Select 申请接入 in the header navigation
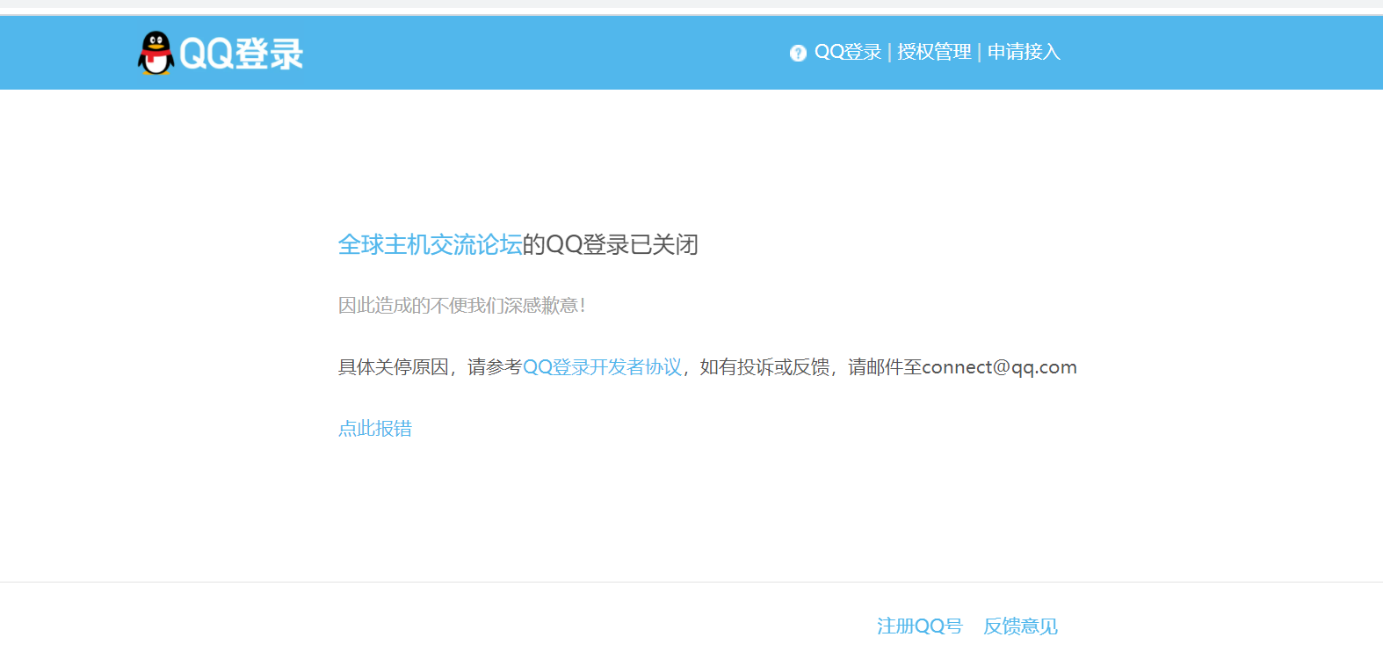Viewport: 1383px width, 666px height. tap(1024, 52)
